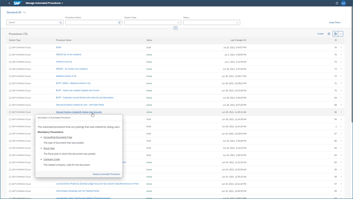Open Manual procedure created by user link
The width and height of the screenshot is (353, 199).
[x=80, y=105]
